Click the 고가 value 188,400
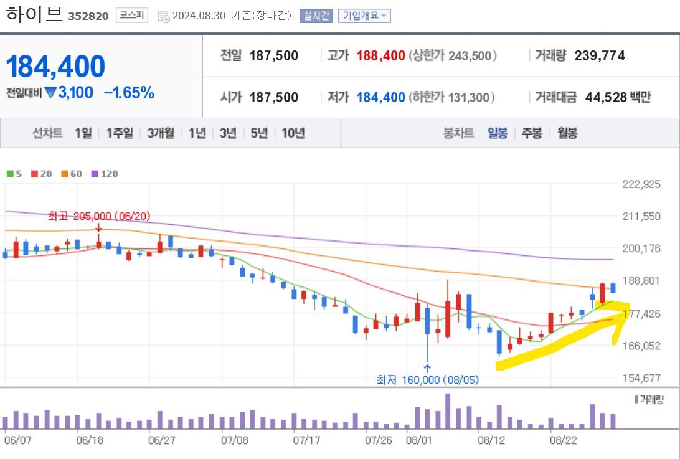Screen dimensions: 680x459 tap(380, 55)
